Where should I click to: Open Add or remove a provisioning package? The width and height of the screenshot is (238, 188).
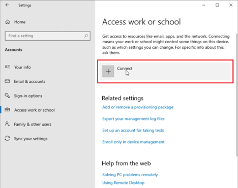[x=138, y=107]
